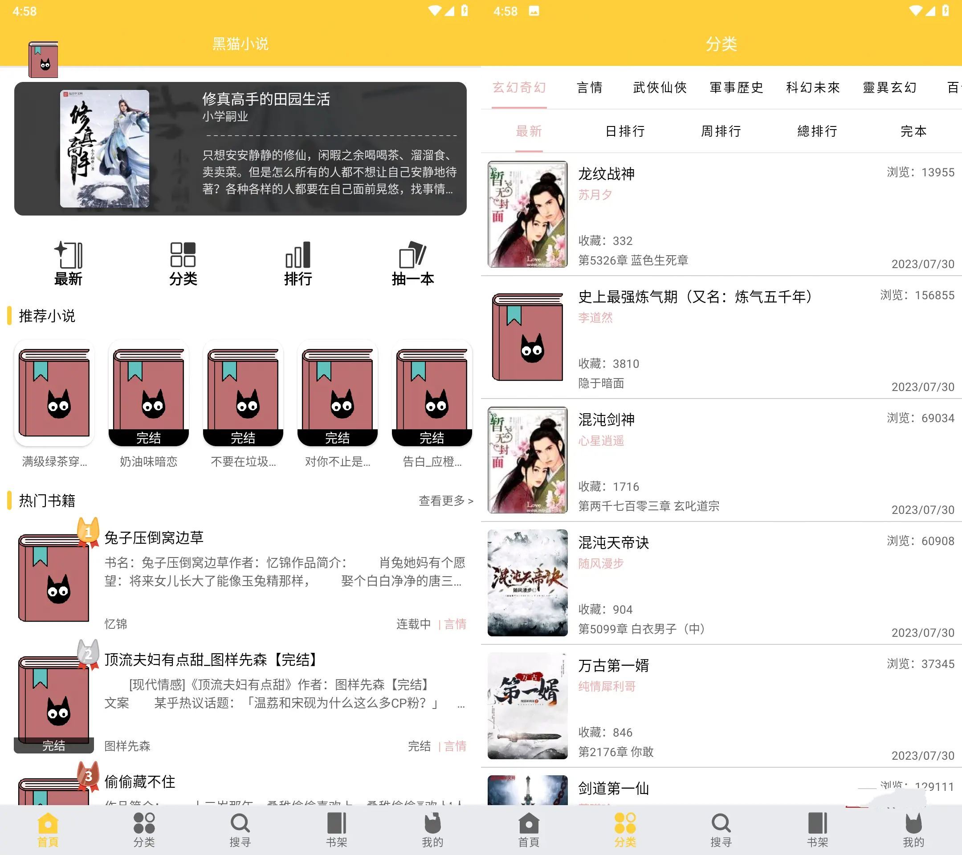This screenshot has width=962, height=855.
Task: Select the 搜寻 search icon in bottom navigation
Action: pyautogui.click(x=240, y=826)
